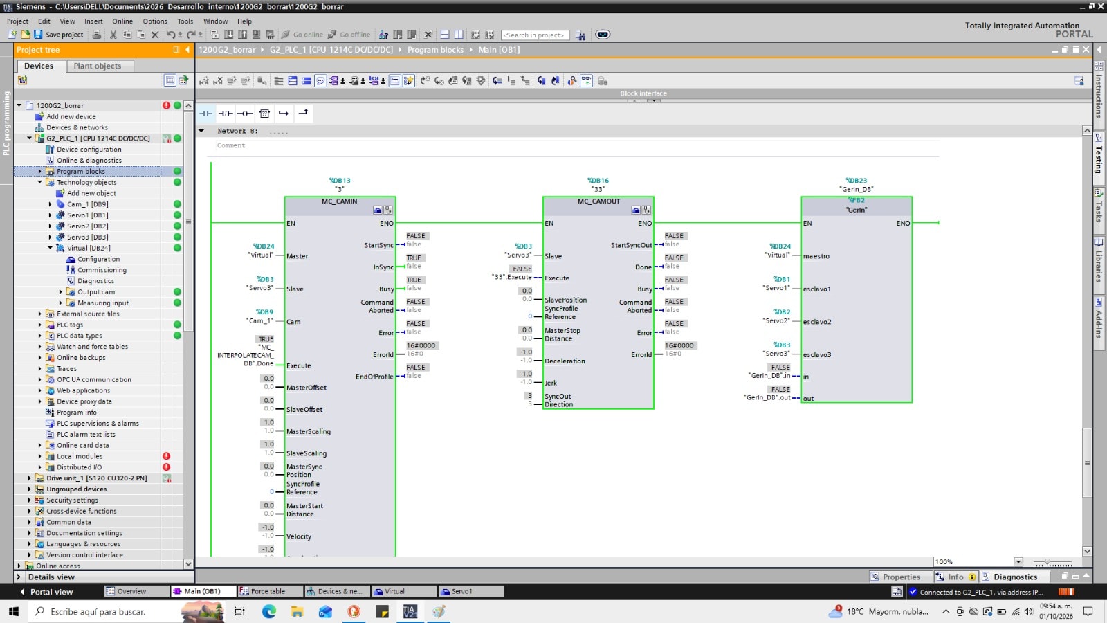
Task: Open the 100% zoom dropdown
Action: pos(1018,561)
